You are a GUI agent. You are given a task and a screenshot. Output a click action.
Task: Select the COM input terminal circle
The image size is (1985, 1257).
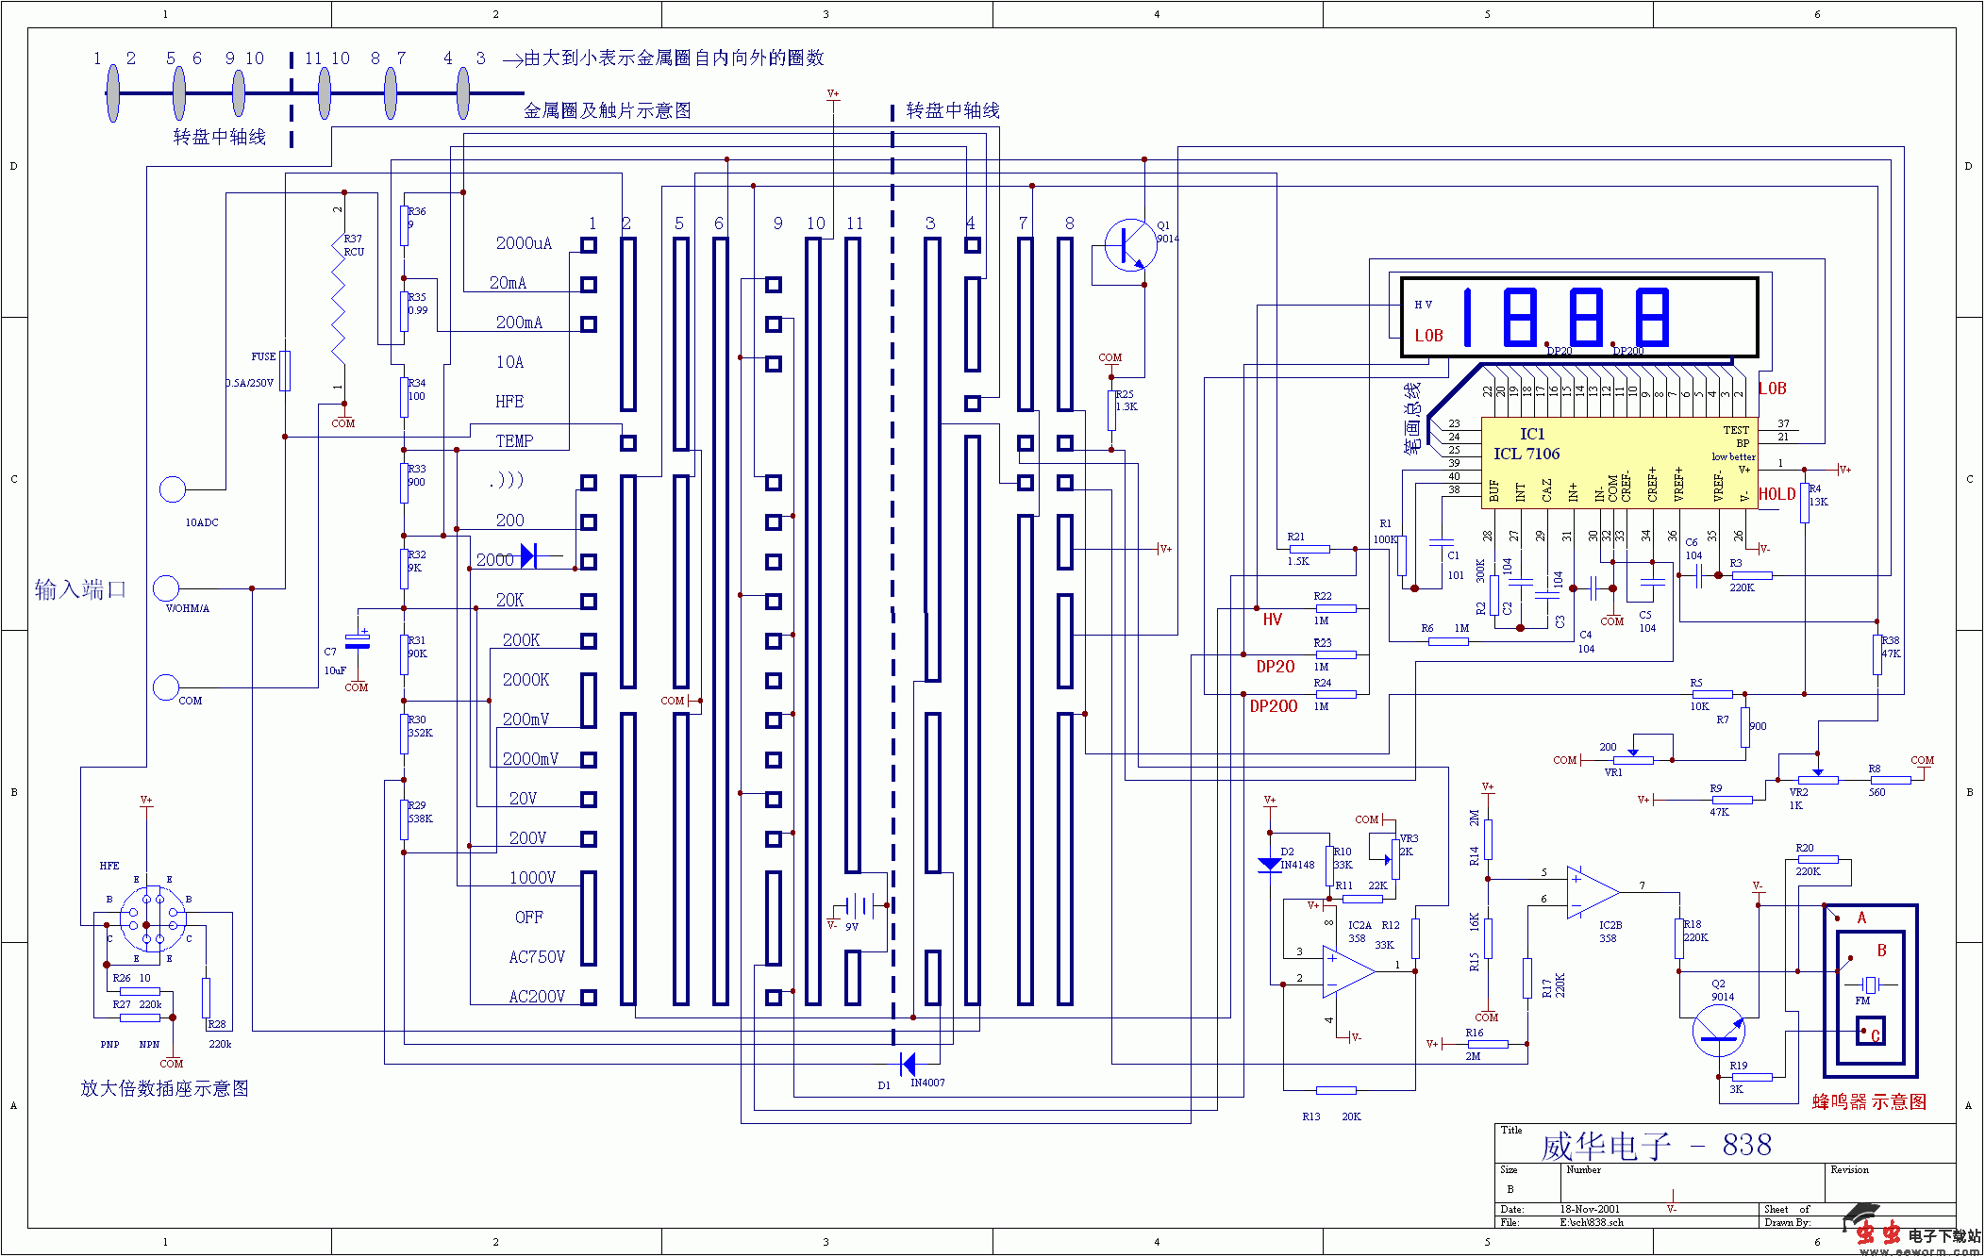[x=166, y=687]
